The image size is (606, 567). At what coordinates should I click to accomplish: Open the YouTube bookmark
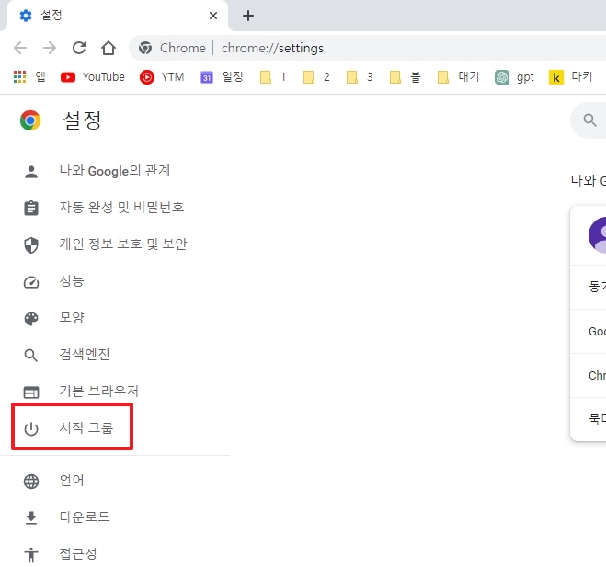tap(93, 77)
